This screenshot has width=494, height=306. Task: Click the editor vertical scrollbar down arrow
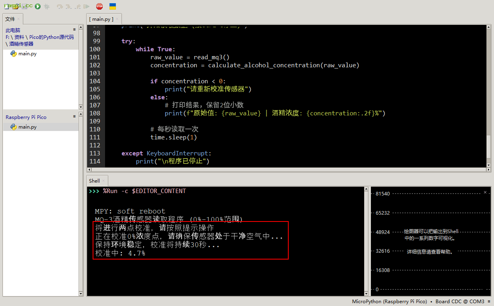(x=488, y=165)
